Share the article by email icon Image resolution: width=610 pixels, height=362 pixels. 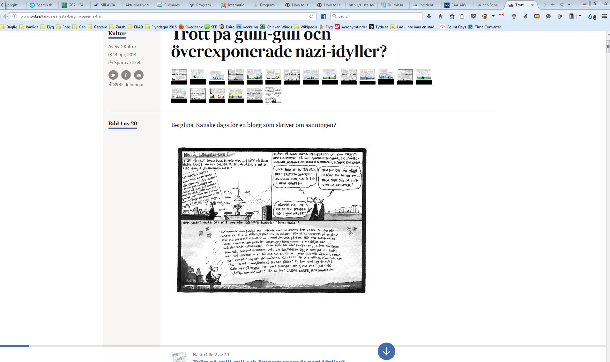[x=139, y=75]
